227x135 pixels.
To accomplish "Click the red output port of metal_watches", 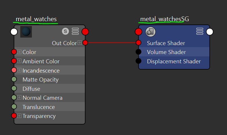I will [x=85, y=32].
